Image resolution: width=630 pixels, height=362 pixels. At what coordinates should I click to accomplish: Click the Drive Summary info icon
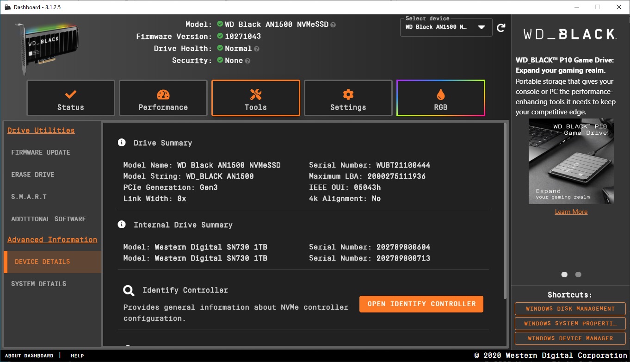coord(122,143)
